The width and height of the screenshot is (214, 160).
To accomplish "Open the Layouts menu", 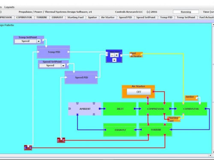I will pyautogui.click(x=9, y=7).
